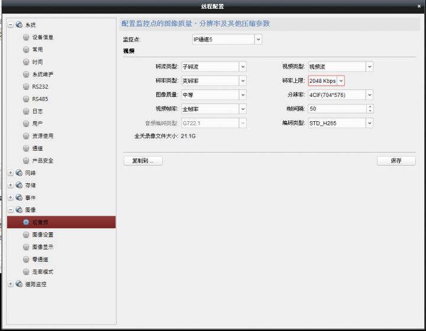Open the 码率类型 dropdown
Image resolution: width=426 pixels, height=331 pixels.
click(x=243, y=80)
